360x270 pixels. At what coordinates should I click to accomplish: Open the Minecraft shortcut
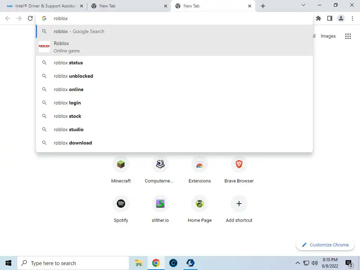tap(121, 170)
